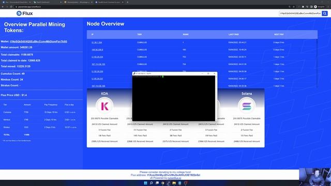Click the NEXT PAY column header

[x=279, y=35]
